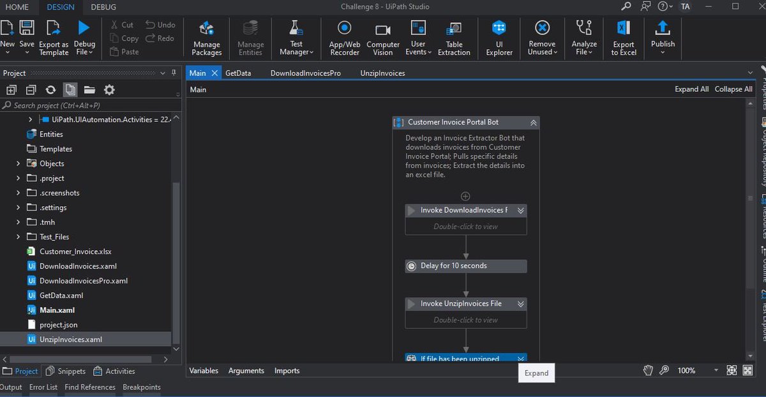
Task: Click the Search project field
Action: pyautogui.click(x=89, y=105)
